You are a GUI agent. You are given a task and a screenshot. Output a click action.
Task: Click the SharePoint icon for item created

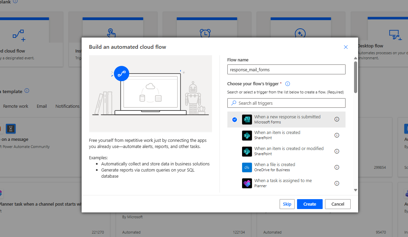pos(247,135)
